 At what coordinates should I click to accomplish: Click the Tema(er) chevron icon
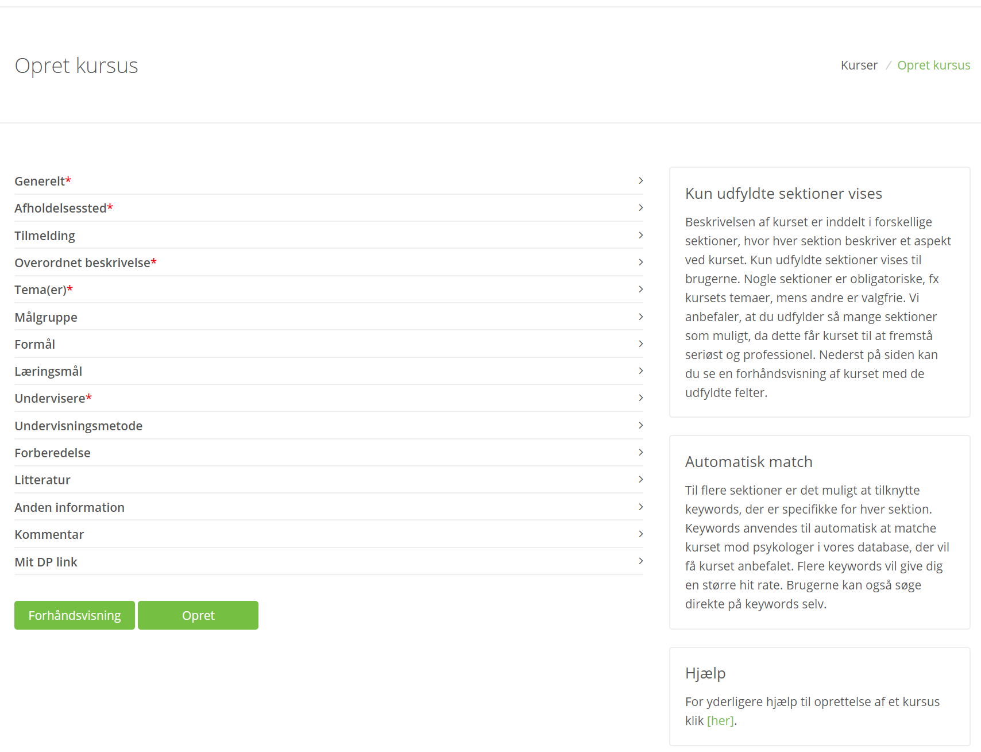640,290
